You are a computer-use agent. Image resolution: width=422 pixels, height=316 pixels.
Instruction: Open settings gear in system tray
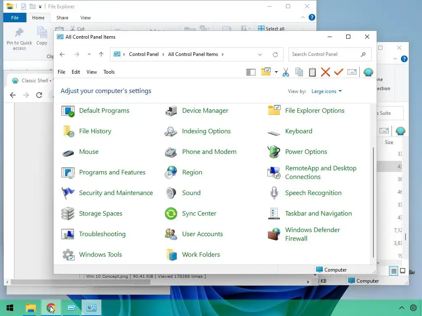[413, 308]
